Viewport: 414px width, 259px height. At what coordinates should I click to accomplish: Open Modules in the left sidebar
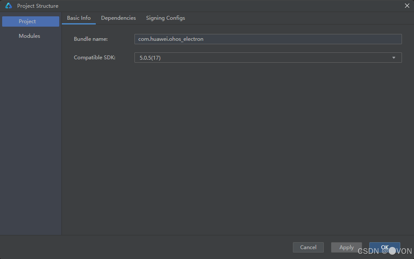click(29, 36)
